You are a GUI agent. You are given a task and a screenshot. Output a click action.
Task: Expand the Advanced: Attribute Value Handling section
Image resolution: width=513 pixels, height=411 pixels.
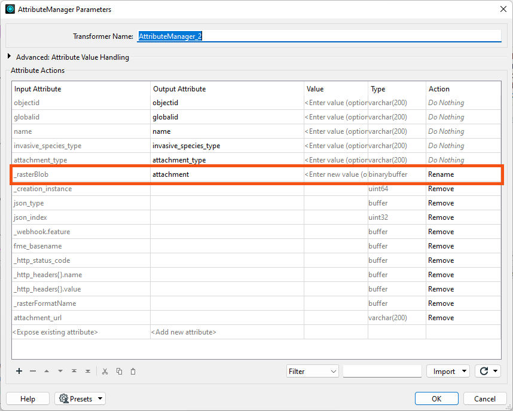pyautogui.click(x=8, y=57)
